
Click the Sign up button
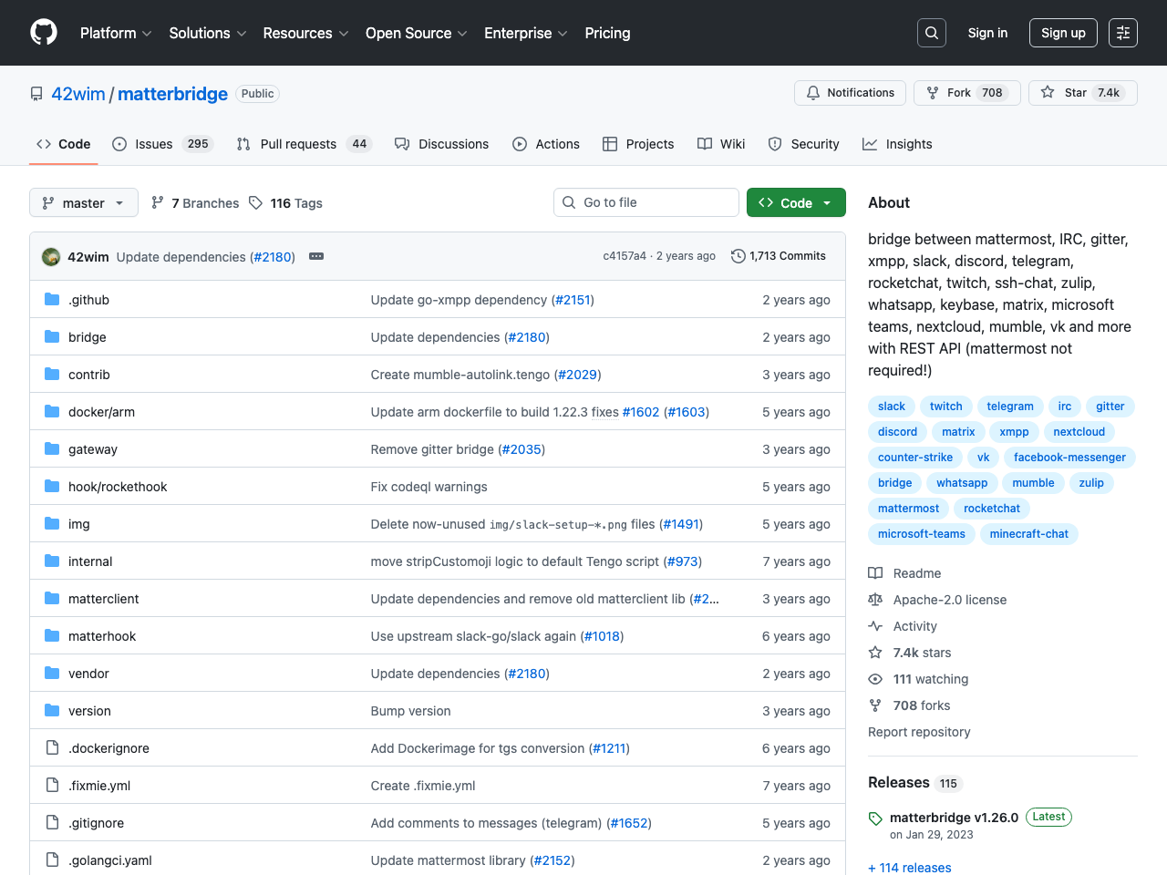pos(1062,33)
